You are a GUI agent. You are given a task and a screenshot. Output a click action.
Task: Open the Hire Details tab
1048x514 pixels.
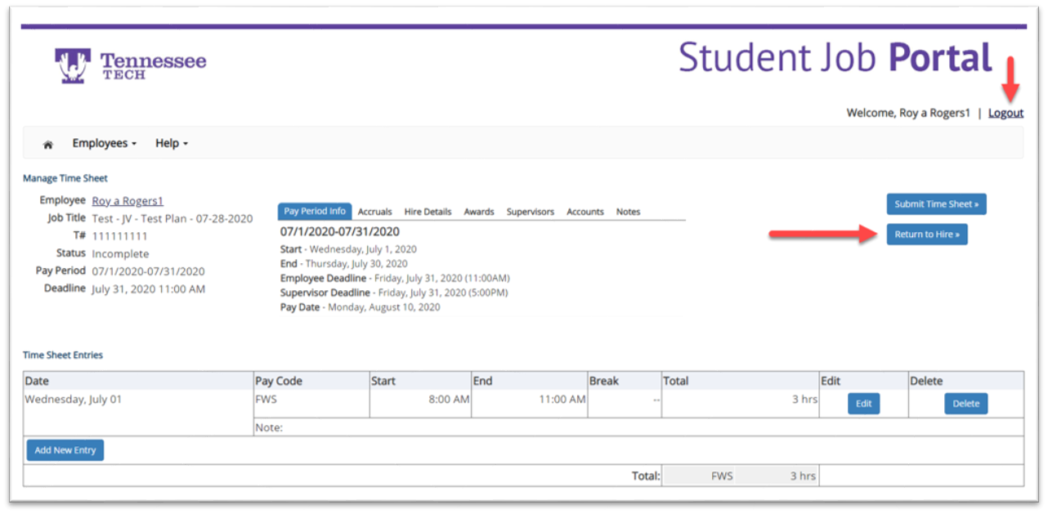[428, 212]
